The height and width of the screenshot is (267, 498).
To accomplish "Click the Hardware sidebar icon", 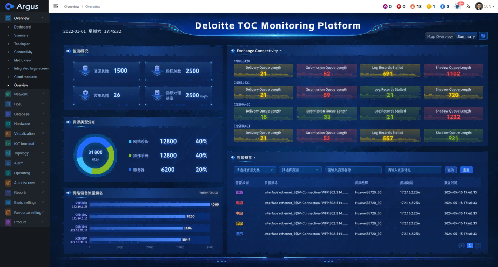I will click(8, 124).
